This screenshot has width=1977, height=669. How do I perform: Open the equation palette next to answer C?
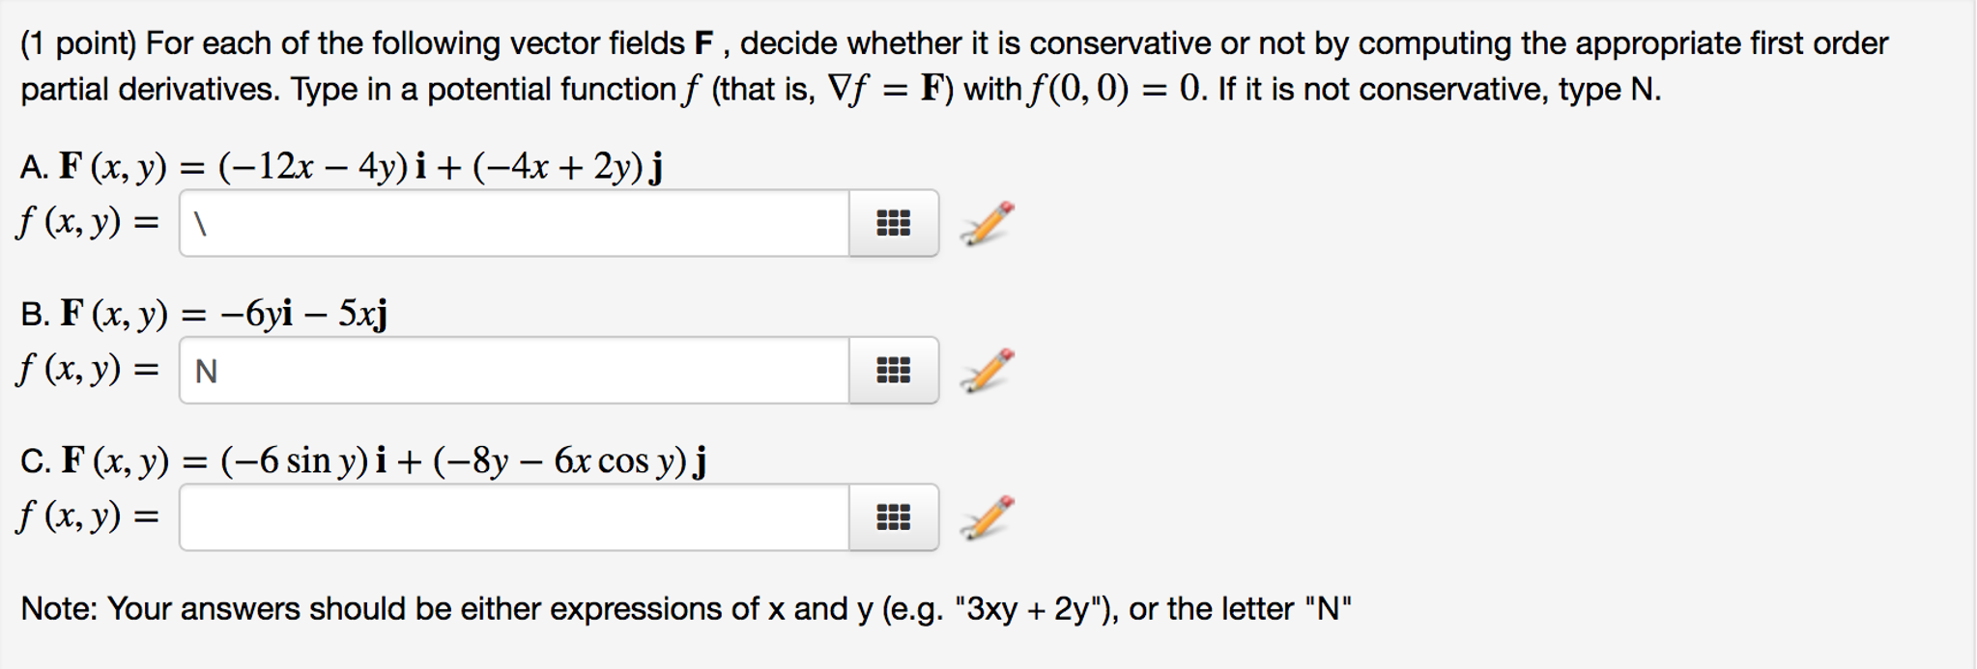(891, 518)
